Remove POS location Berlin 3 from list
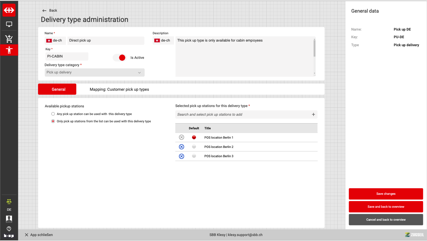The width and height of the screenshot is (427, 241). tap(181, 156)
